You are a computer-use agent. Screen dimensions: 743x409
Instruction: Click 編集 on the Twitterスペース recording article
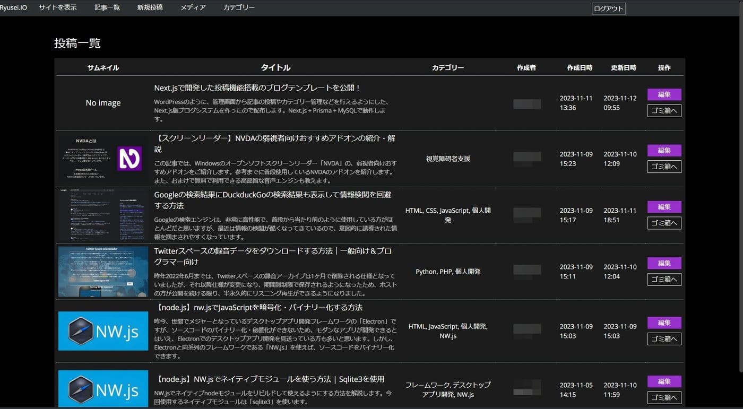click(x=664, y=263)
